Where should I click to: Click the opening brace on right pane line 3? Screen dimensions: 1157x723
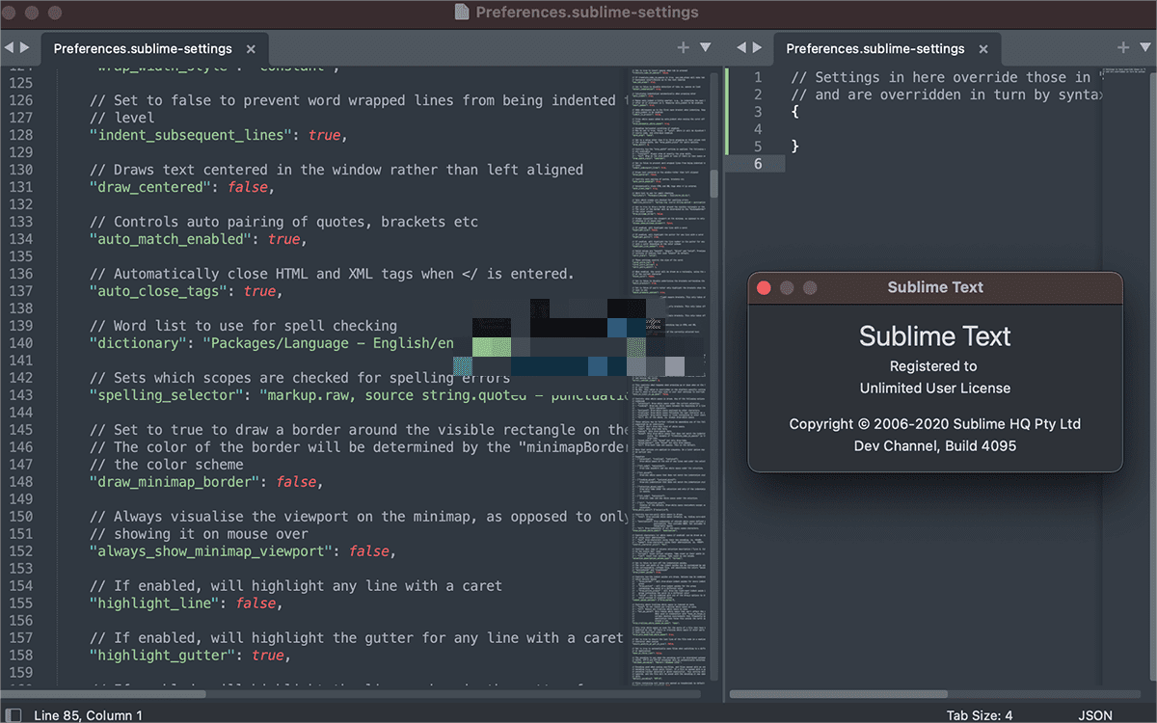click(x=795, y=112)
